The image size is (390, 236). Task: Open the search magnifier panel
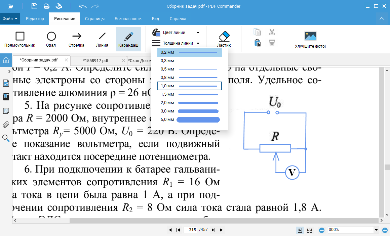[x=6, y=138]
